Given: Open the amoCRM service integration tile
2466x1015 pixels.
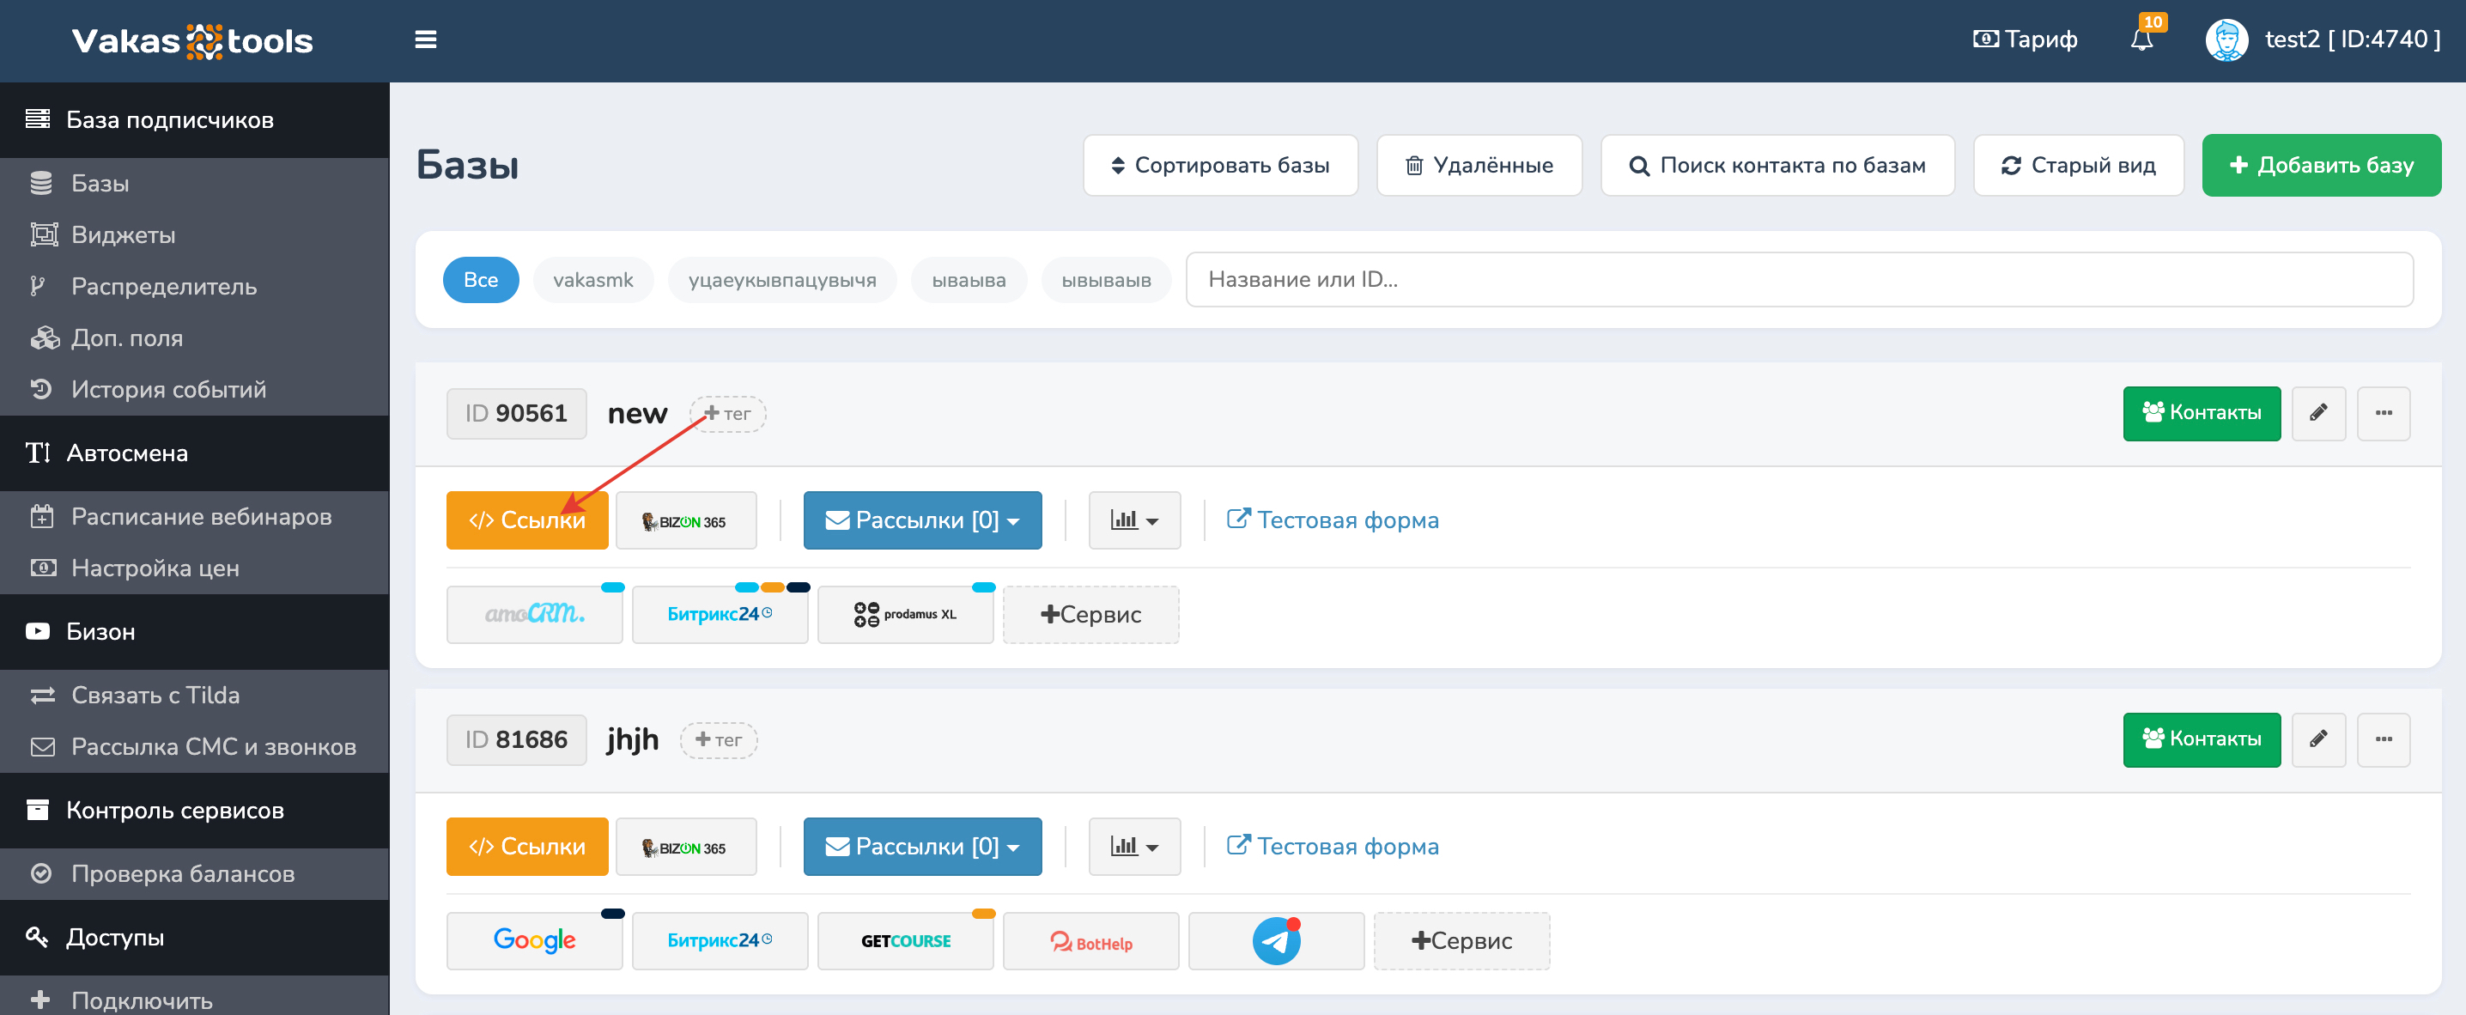Looking at the screenshot, I should (x=534, y=615).
